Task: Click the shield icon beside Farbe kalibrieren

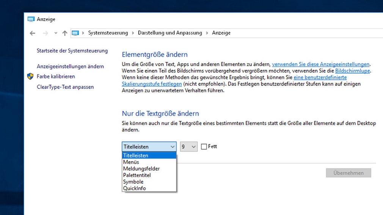Action: click(x=31, y=76)
